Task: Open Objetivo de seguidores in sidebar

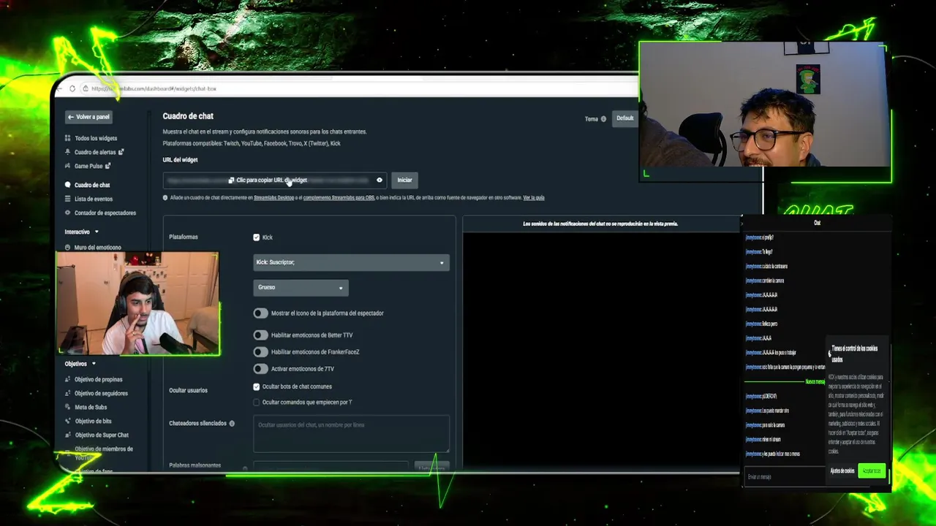Action: tap(101, 393)
